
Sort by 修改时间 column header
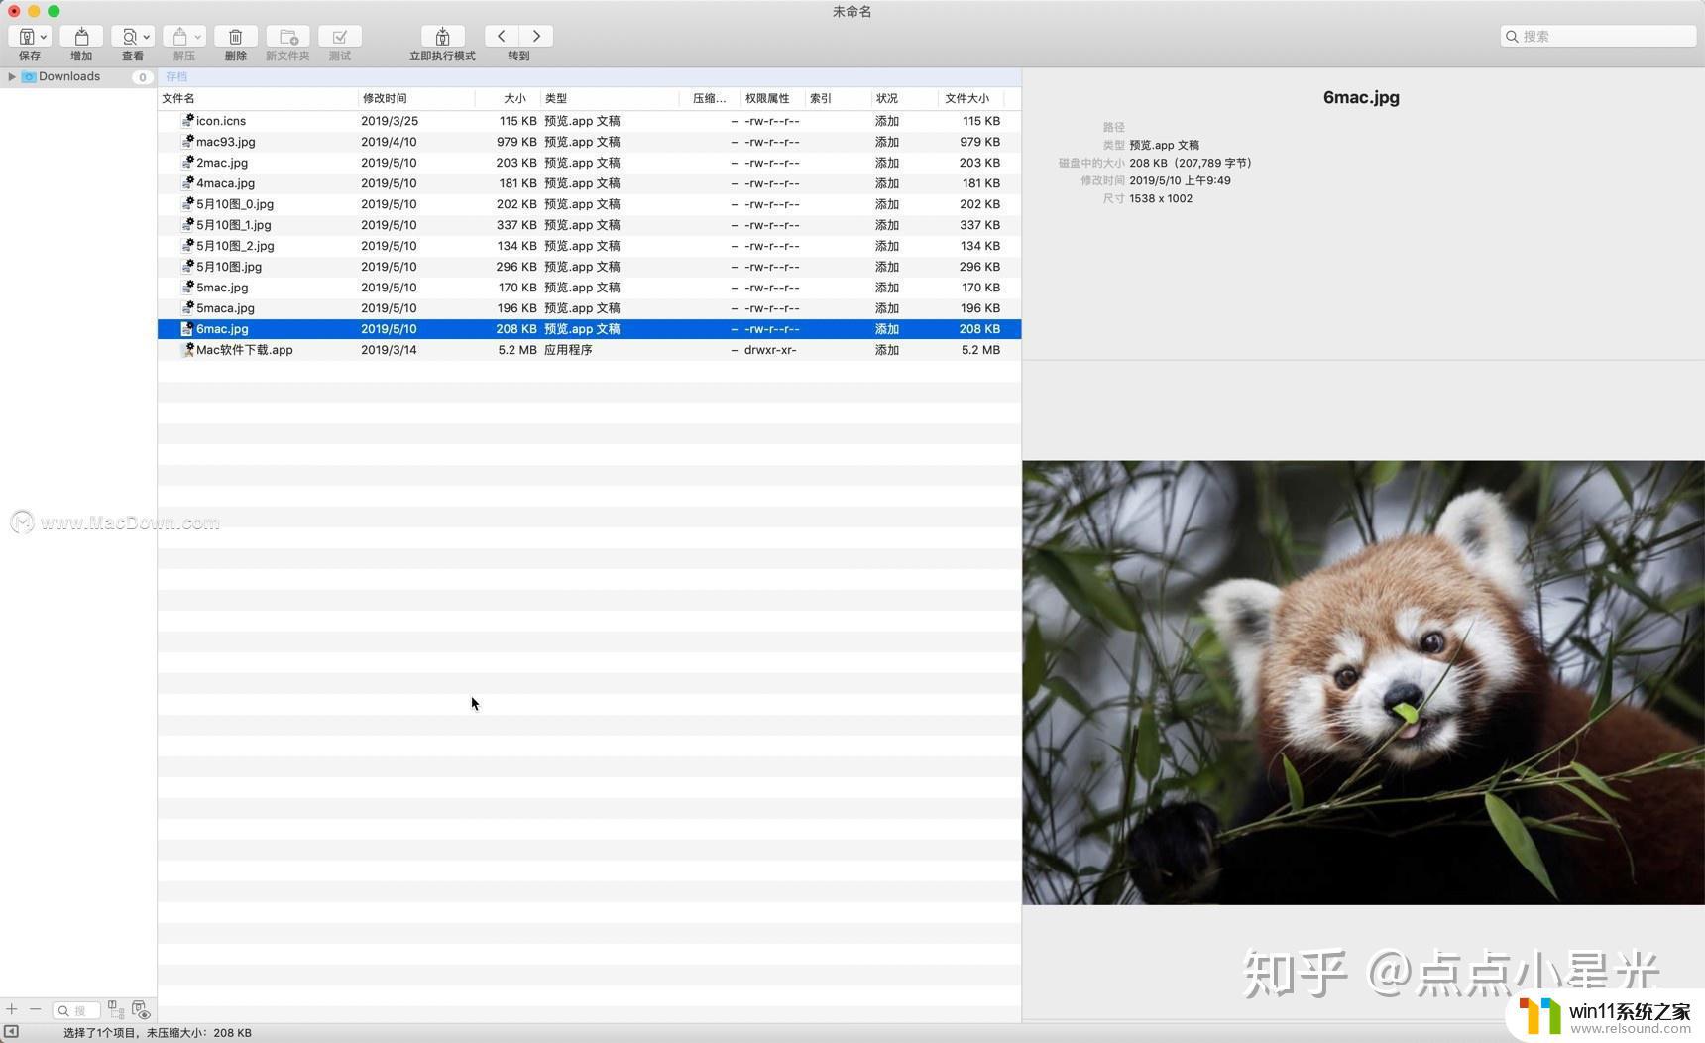click(x=416, y=98)
